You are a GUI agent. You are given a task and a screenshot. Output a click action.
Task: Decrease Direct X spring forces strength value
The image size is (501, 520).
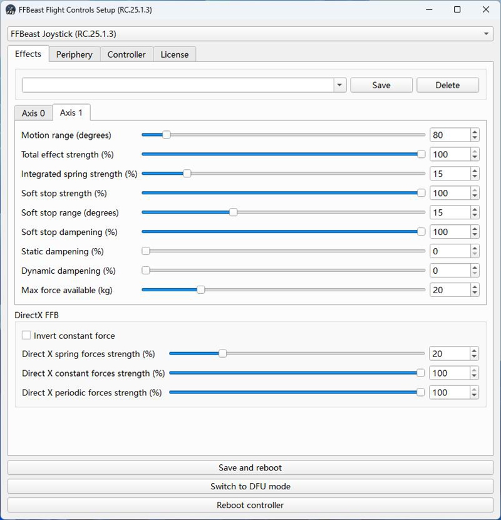tap(474, 358)
